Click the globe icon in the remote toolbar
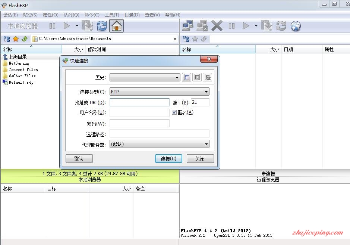The height and width of the screenshot is (245, 350). [296, 26]
